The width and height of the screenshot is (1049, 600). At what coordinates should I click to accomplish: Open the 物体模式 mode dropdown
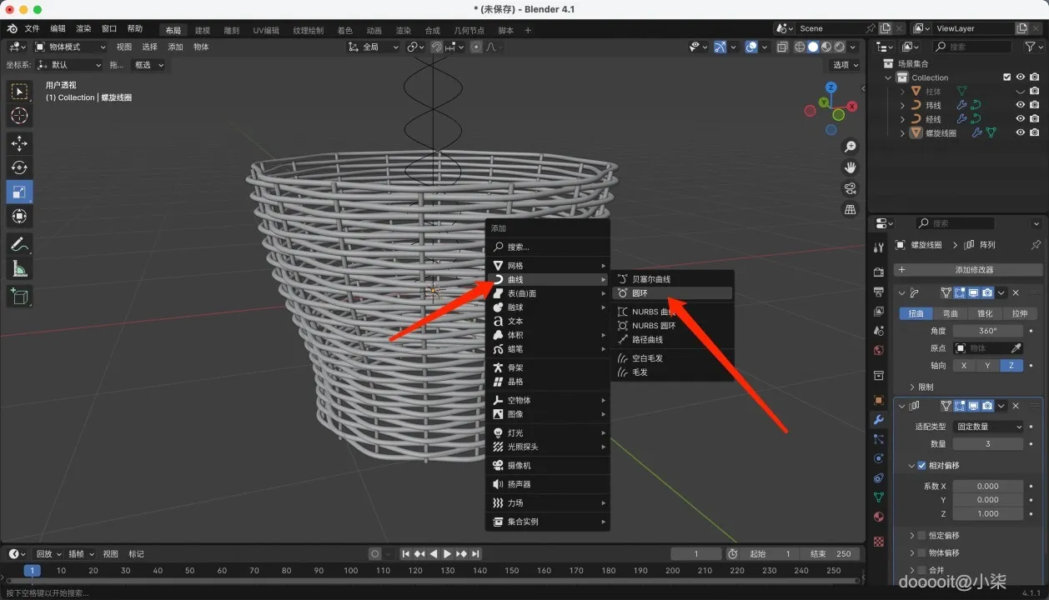(68, 47)
